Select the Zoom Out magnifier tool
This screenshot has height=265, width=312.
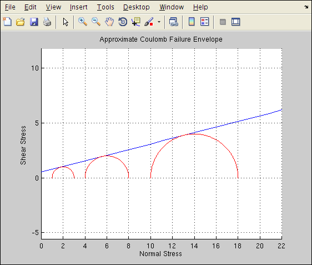coord(96,22)
